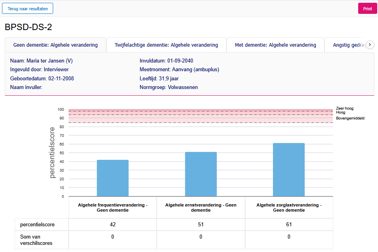
Task: Click column header 'Algehele zorglastverandering - Geen dementie'
Action: (x=289, y=208)
